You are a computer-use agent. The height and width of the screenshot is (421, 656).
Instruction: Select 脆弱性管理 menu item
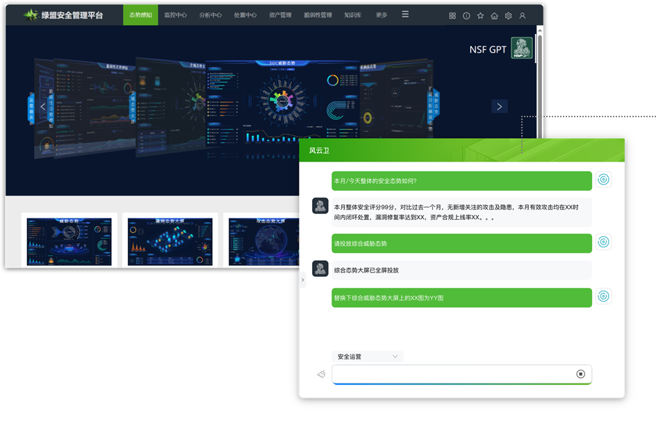coord(318,15)
